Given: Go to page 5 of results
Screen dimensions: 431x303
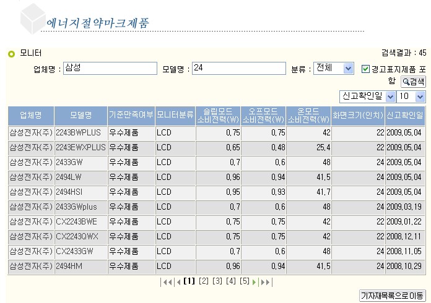Looking at the screenshot, I should tap(245, 281).
